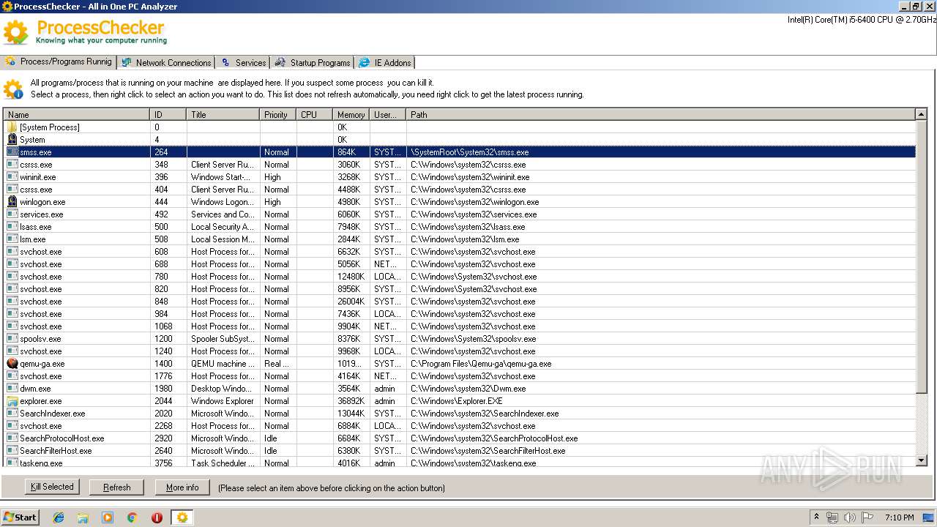Viewport: 937px width, 527px height.
Task: Click the [System Process] row icon
Action: pos(12,127)
